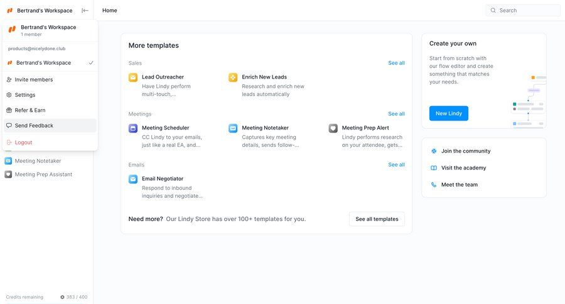
Task: Click the Refer & Earn gift icon
Action: point(9,110)
